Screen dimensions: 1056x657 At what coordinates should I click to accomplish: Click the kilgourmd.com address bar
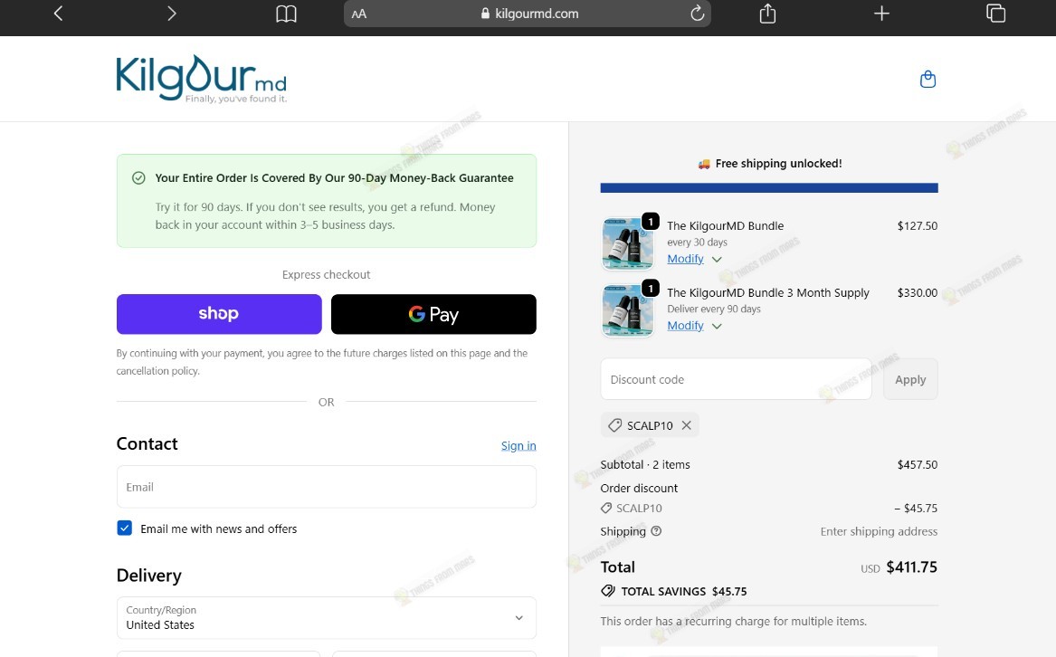click(x=528, y=14)
